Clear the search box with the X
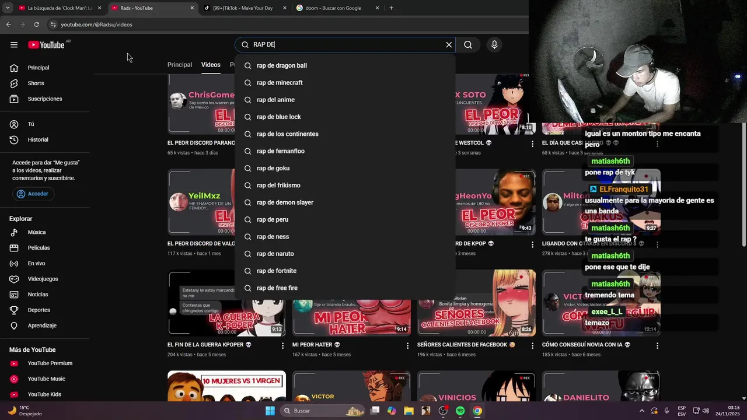This screenshot has width=747, height=420. coord(449,45)
